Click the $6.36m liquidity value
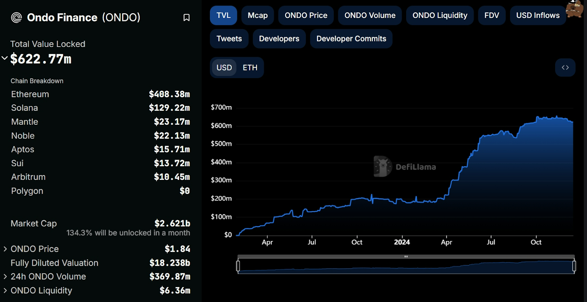 [x=175, y=291]
